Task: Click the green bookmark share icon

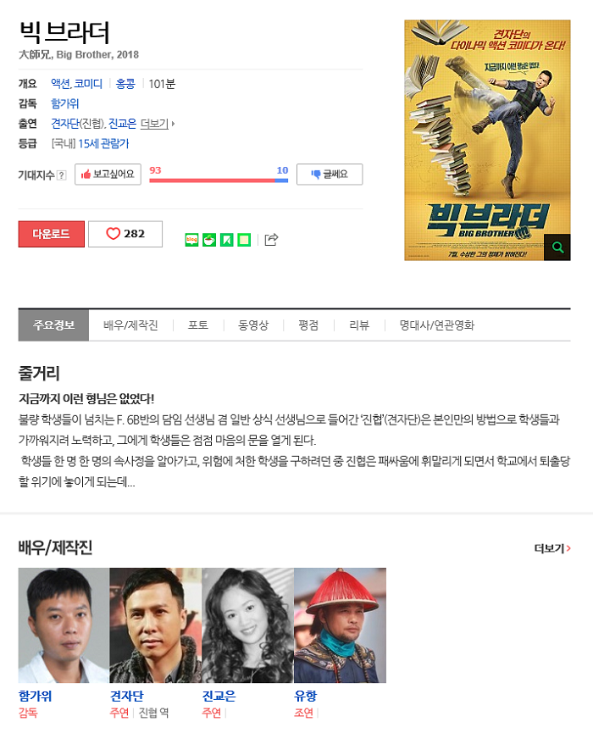Action: (227, 240)
